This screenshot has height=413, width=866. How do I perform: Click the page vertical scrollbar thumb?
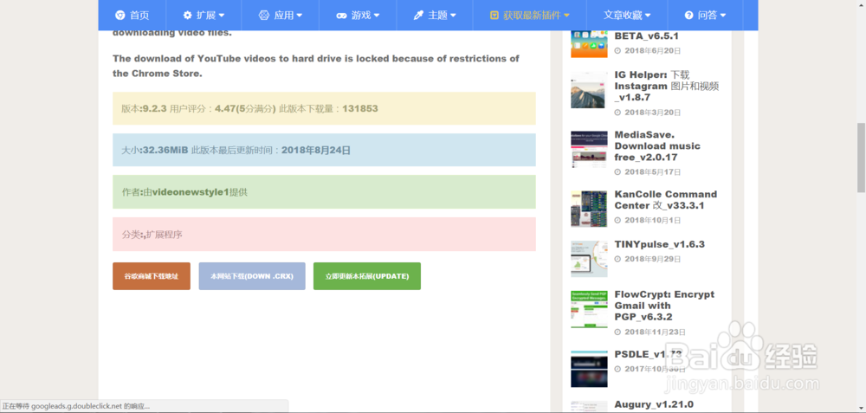click(x=861, y=158)
